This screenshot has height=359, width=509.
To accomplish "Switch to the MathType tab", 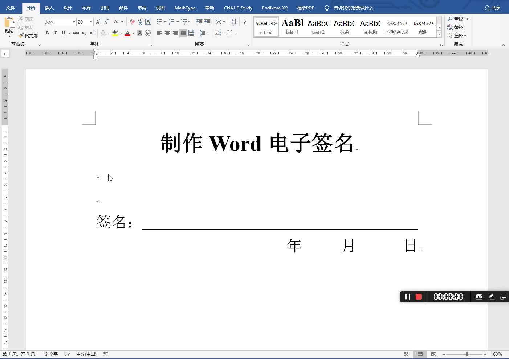I will coord(185,8).
